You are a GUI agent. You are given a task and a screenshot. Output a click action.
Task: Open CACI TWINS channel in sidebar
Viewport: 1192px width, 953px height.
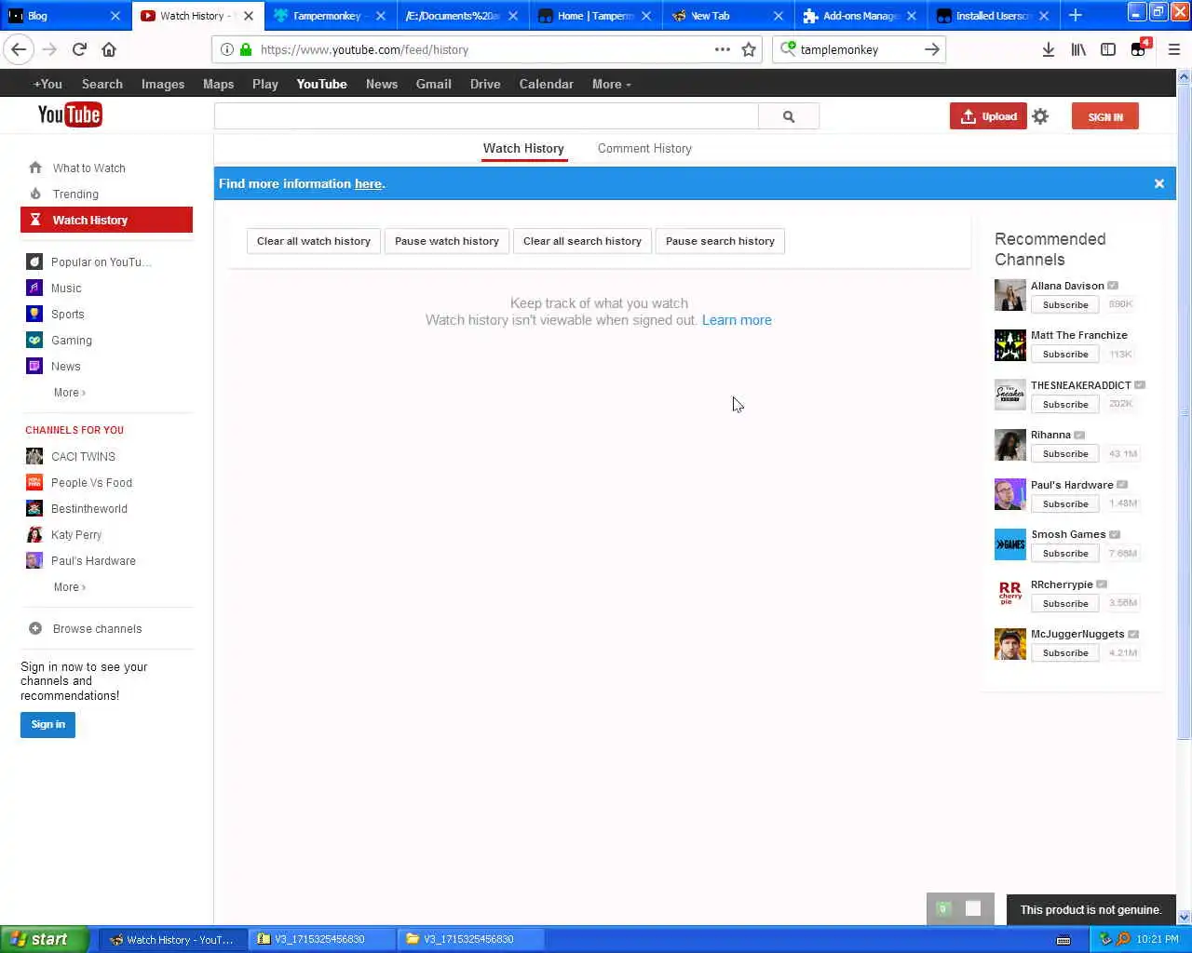point(83,457)
